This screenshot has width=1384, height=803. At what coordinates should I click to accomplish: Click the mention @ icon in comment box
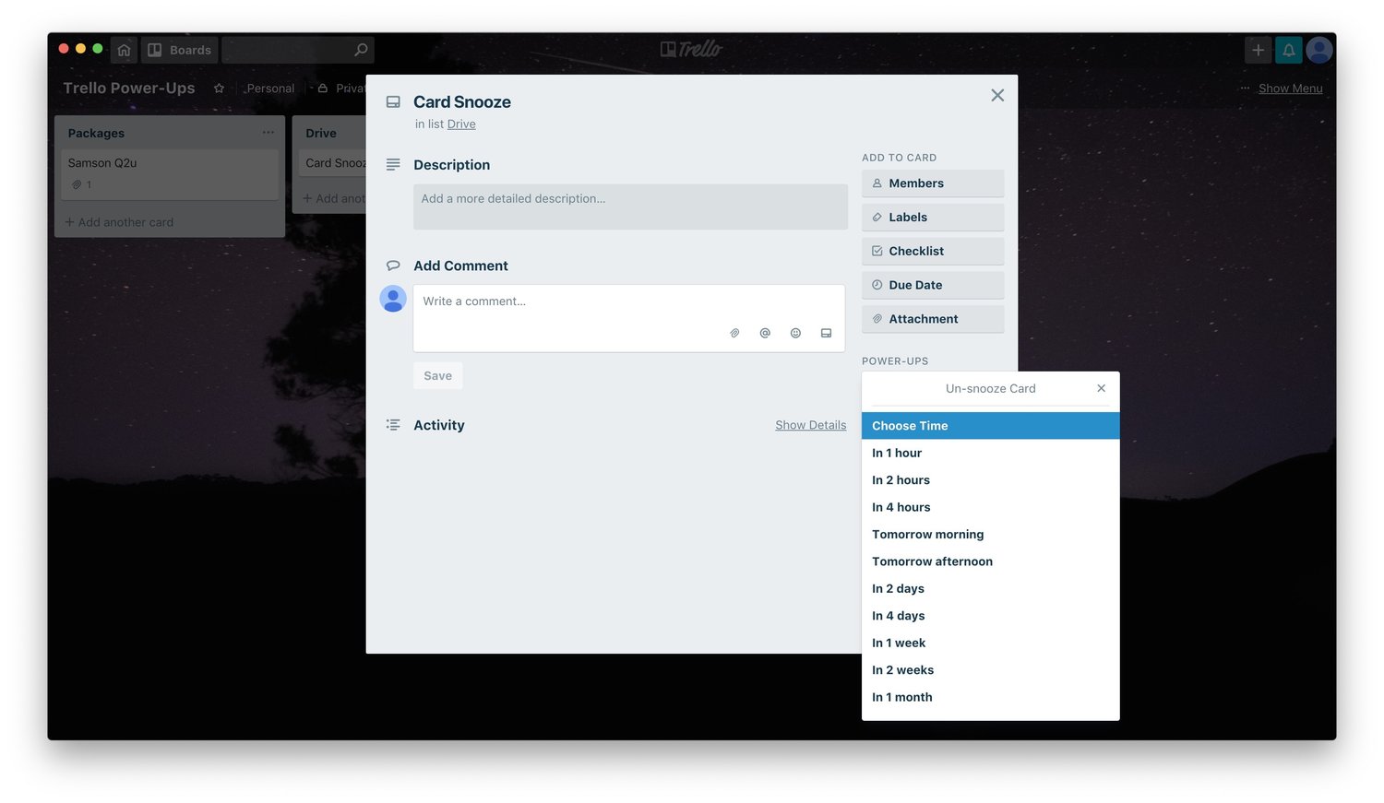tap(765, 333)
